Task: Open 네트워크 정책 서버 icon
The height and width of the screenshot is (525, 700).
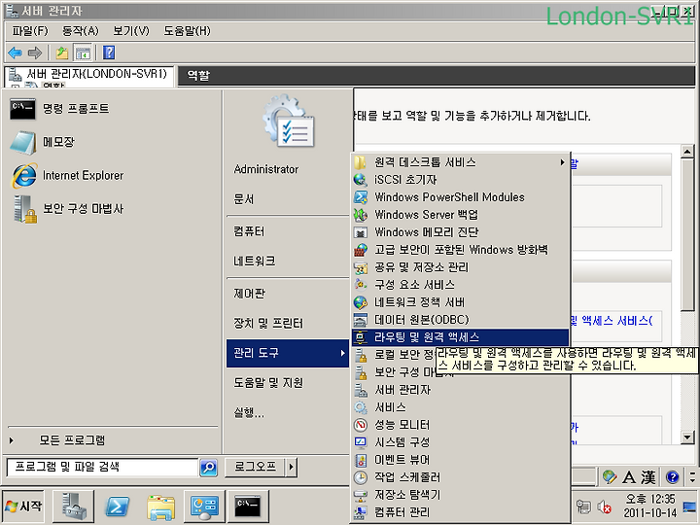Action: coord(361,302)
